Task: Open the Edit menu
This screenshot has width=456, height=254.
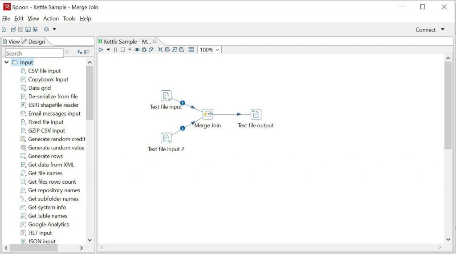Action: (19, 19)
